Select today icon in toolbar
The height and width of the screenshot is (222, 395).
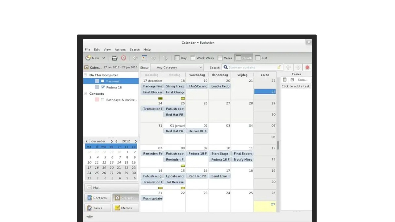[144, 58]
